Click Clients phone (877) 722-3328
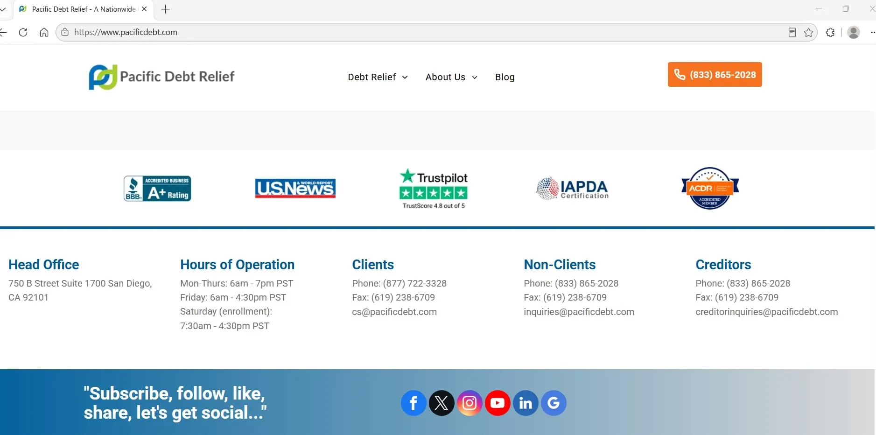Image resolution: width=876 pixels, height=435 pixels. tap(399, 283)
